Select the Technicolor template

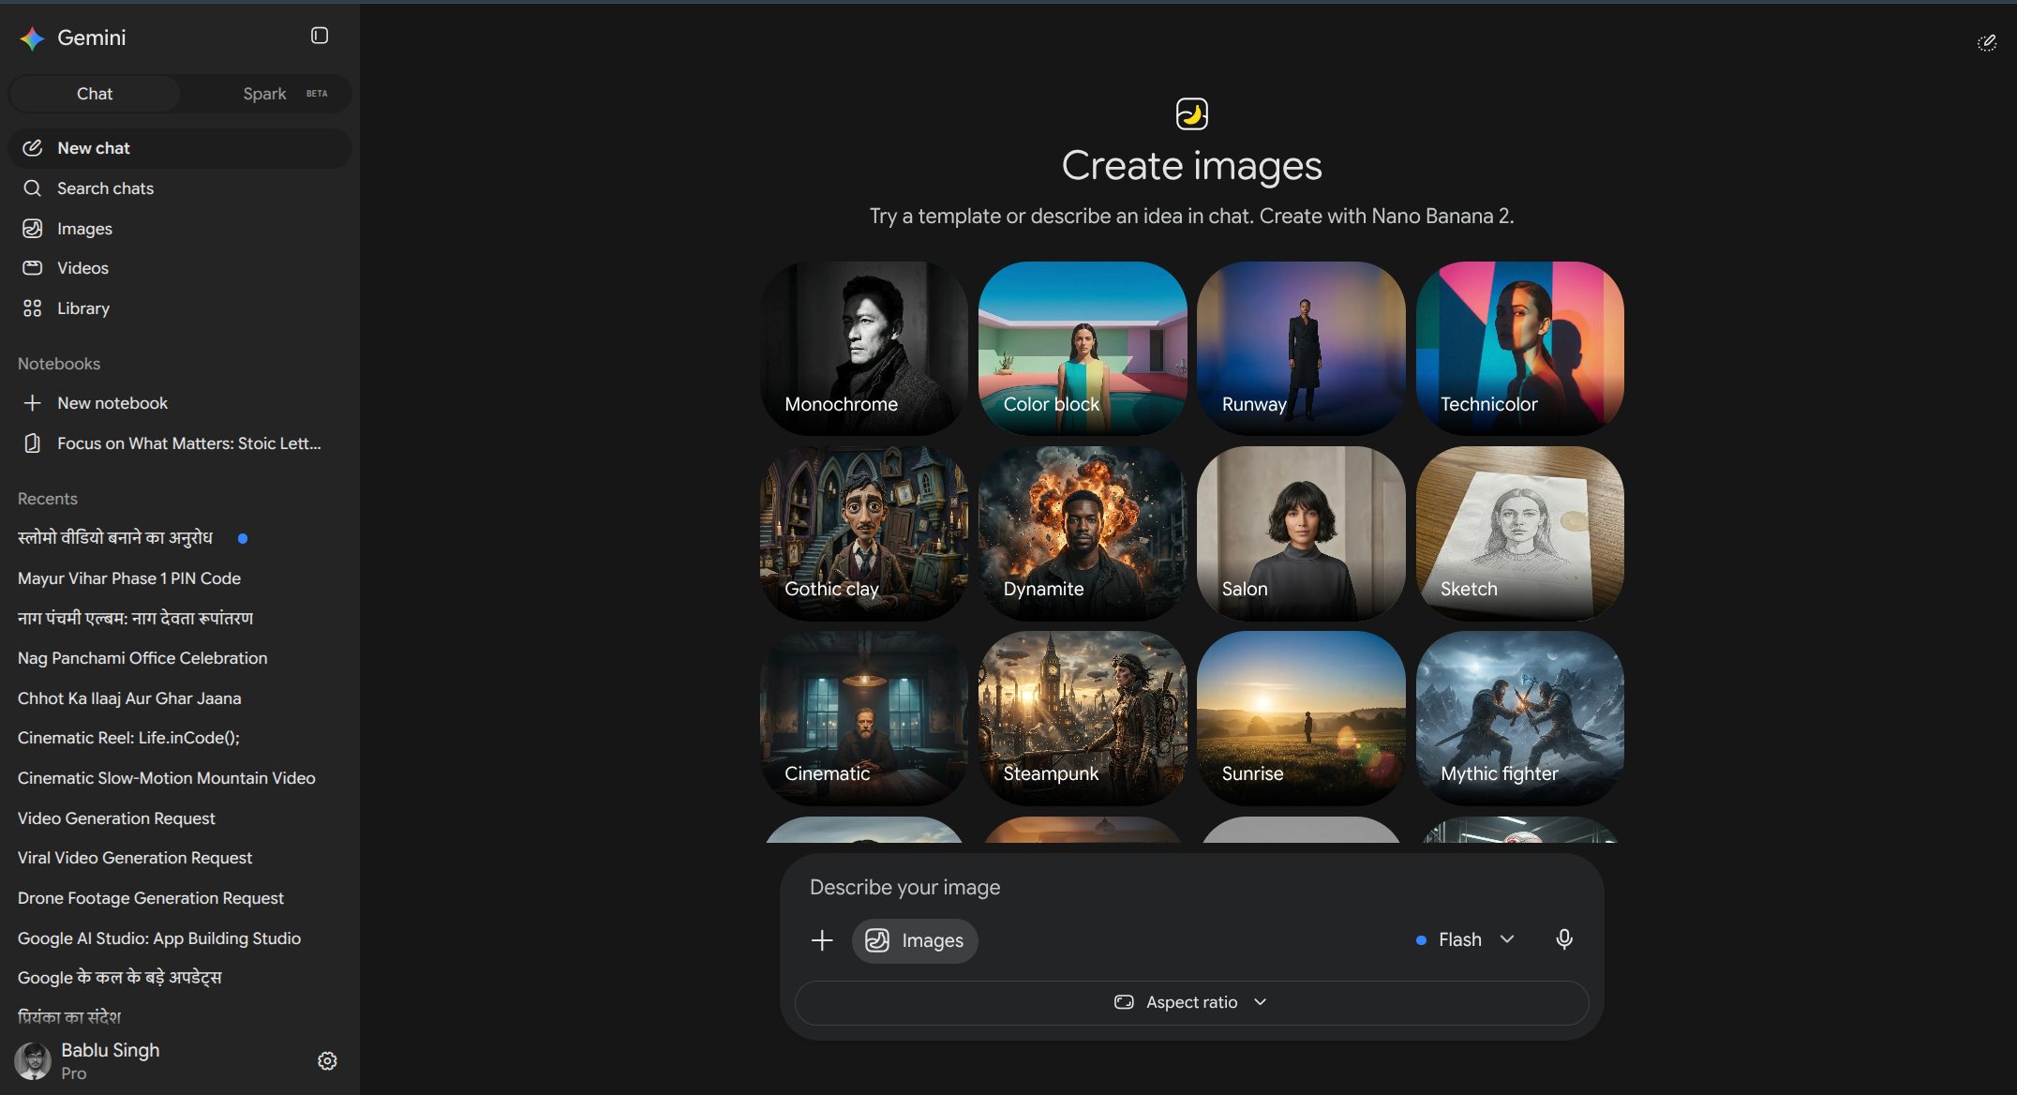point(1520,348)
